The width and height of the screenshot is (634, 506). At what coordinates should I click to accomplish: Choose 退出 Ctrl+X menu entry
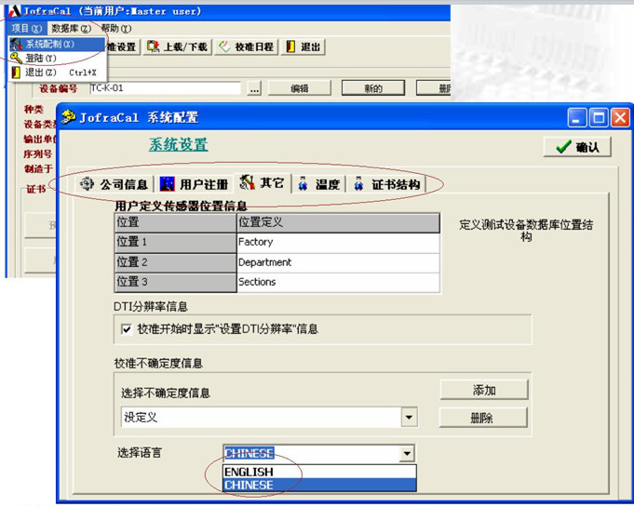pyautogui.click(x=57, y=73)
